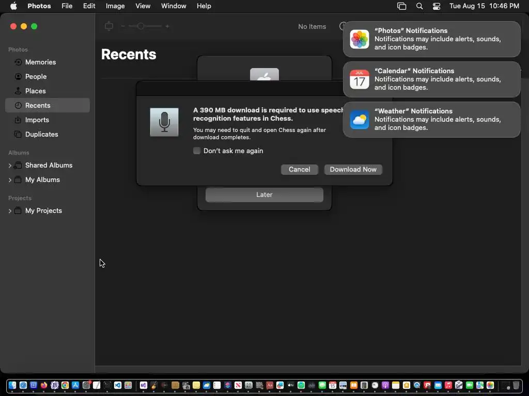Expand the My Projects chevron
Screen dimensions: 529x396
click(x=10, y=211)
